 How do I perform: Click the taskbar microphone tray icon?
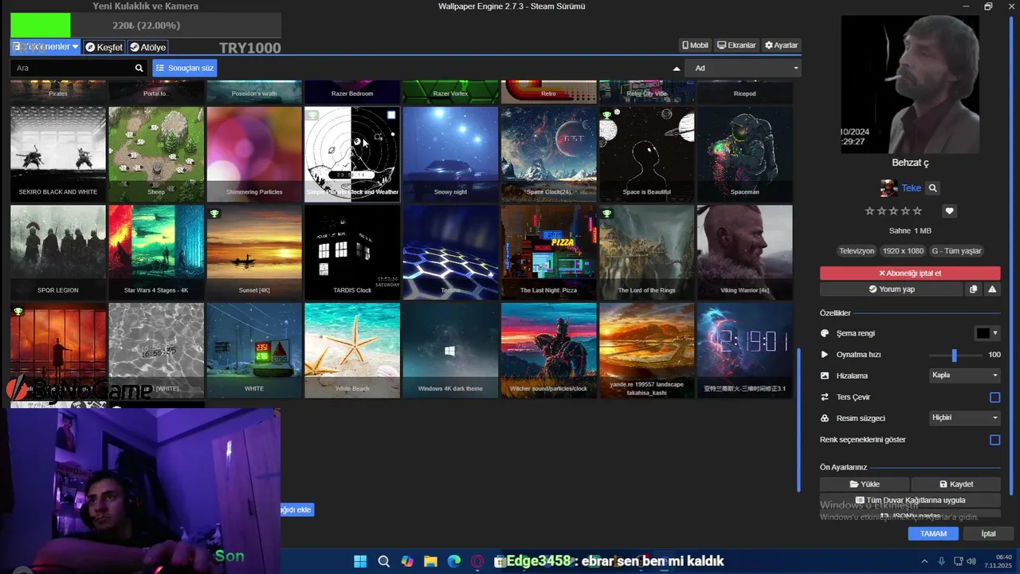pos(941,561)
